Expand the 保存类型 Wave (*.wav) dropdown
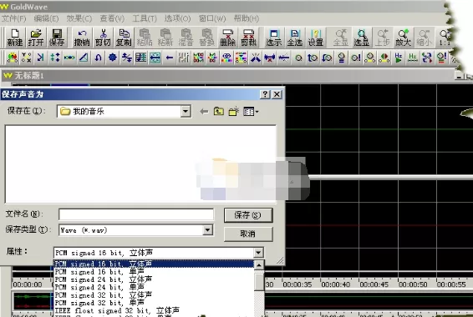473x317 pixels. pyautogui.click(x=207, y=230)
